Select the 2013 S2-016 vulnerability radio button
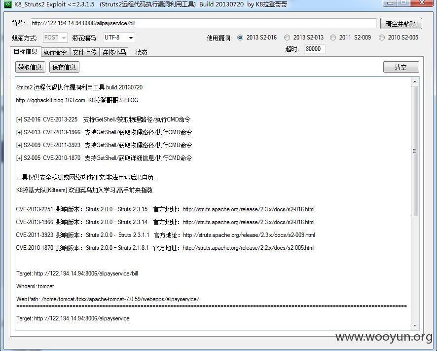 (x=240, y=38)
